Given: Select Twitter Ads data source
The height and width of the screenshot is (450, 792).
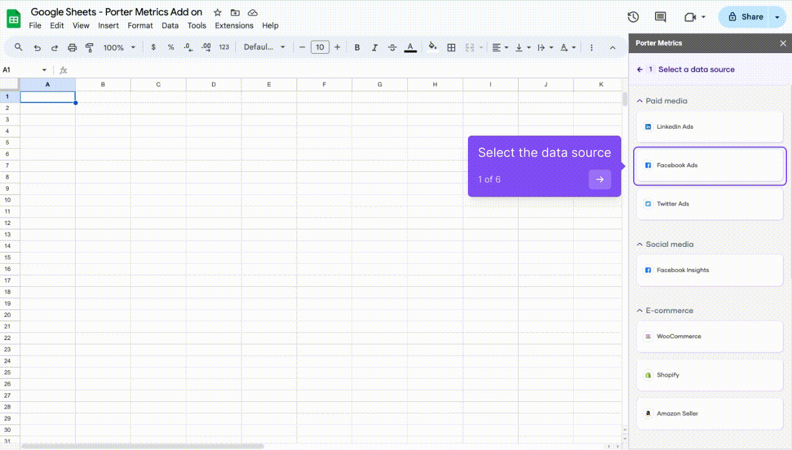Looking at the screenshot, I should click(709, 204).
